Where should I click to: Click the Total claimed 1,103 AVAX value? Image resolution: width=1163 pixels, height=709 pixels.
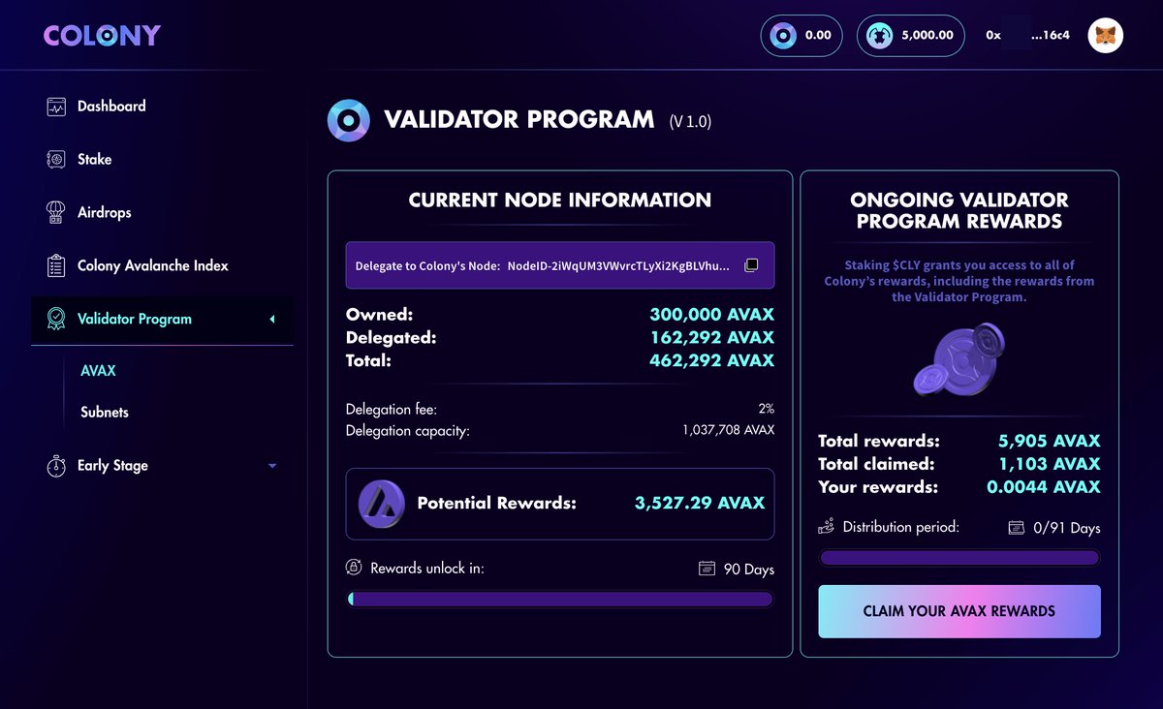tap(1051, 464)
